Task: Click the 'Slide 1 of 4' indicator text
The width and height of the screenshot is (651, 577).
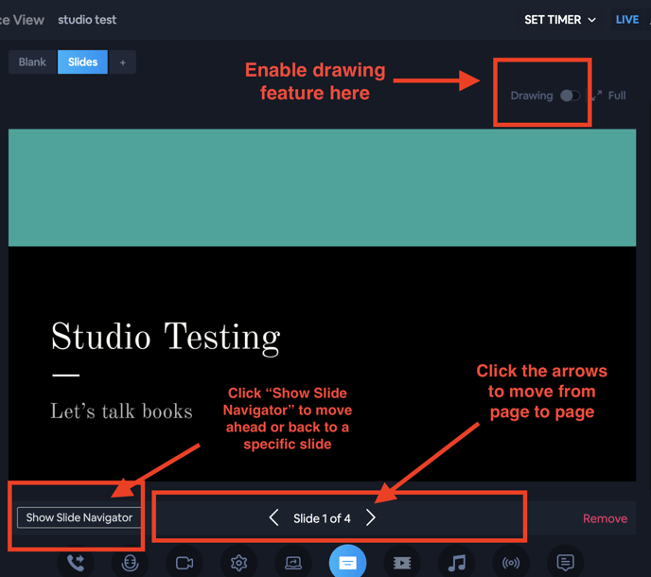Action: tap(322, 518)
